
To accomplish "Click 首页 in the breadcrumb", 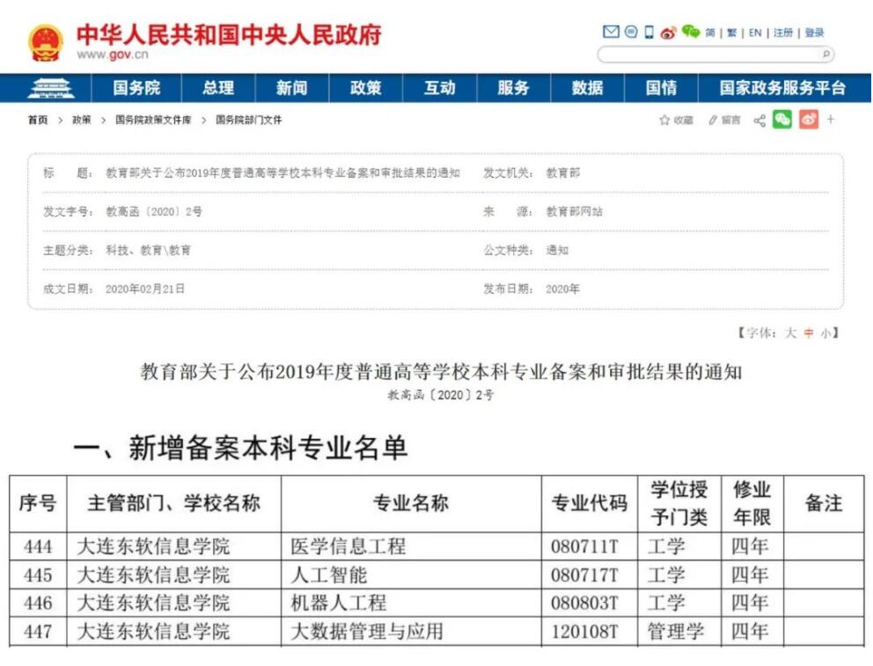I will point(38,120).
